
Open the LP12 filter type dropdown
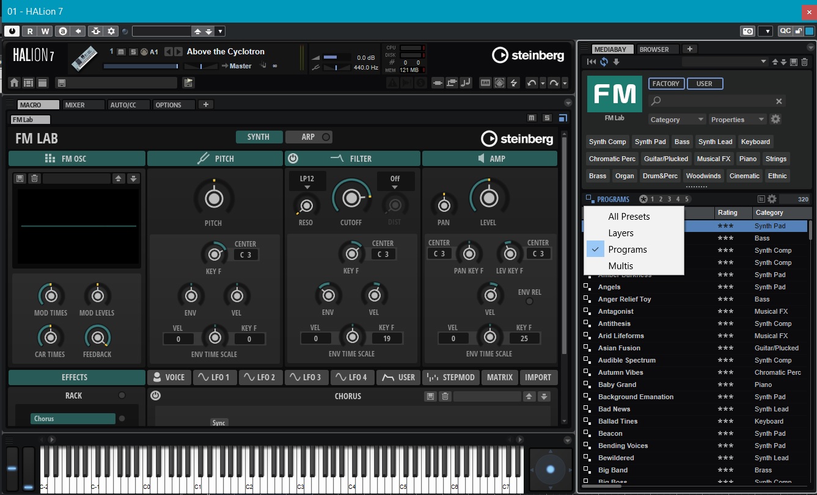(x=307, y=182)
